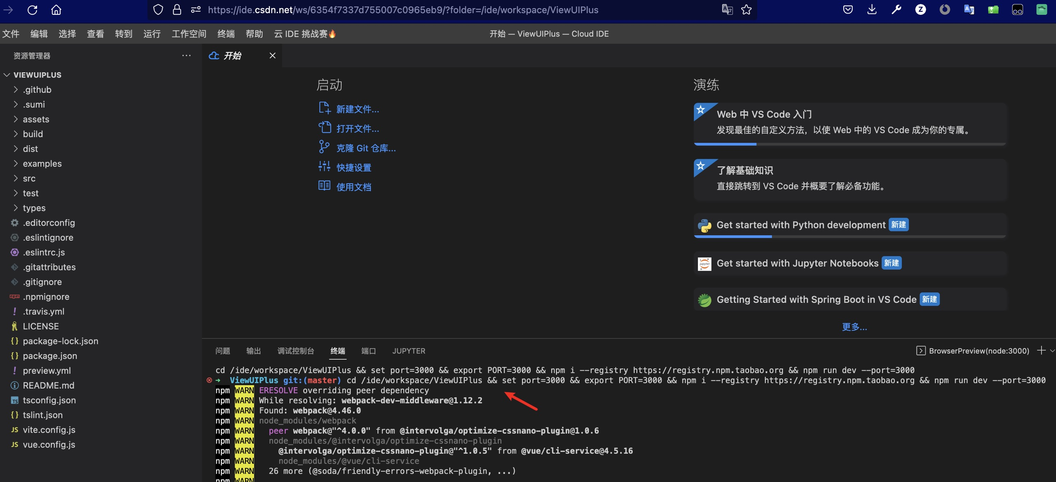The image size is (1056, 482).
Task: Click the Spring Boot leaf logo
Action: pos(705,300)
